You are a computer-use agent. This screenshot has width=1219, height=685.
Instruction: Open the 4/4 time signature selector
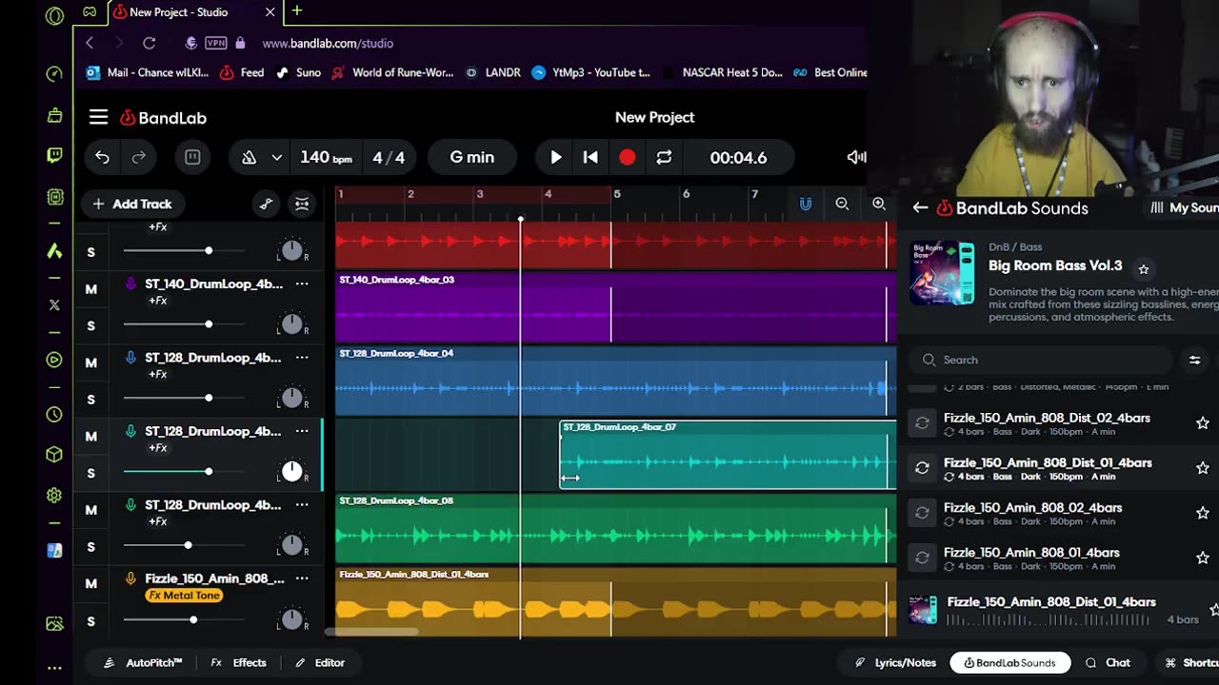pos(388,157)
